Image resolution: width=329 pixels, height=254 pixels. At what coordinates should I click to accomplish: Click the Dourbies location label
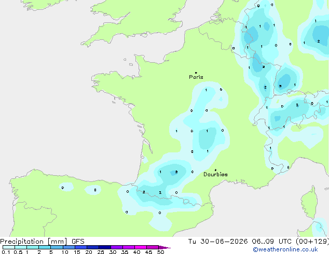215,174
